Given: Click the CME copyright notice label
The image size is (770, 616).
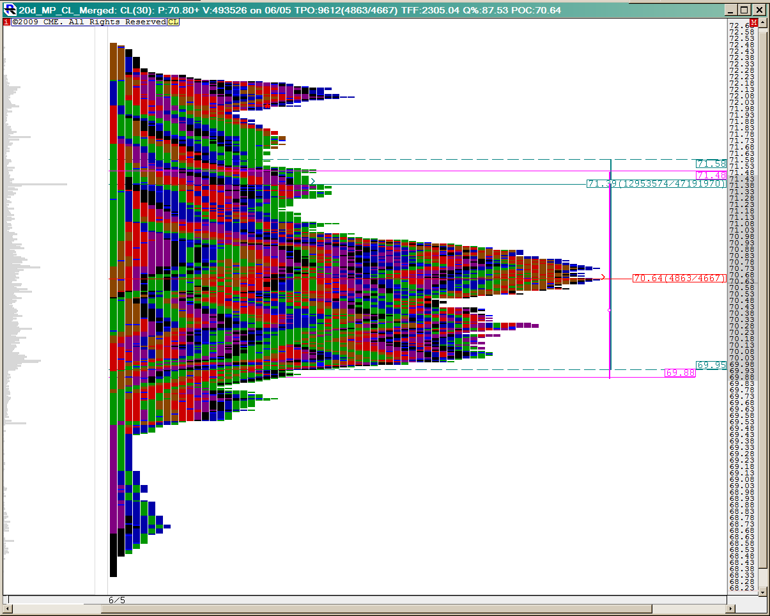Looking at the screenshot, I should pos(88,22).
